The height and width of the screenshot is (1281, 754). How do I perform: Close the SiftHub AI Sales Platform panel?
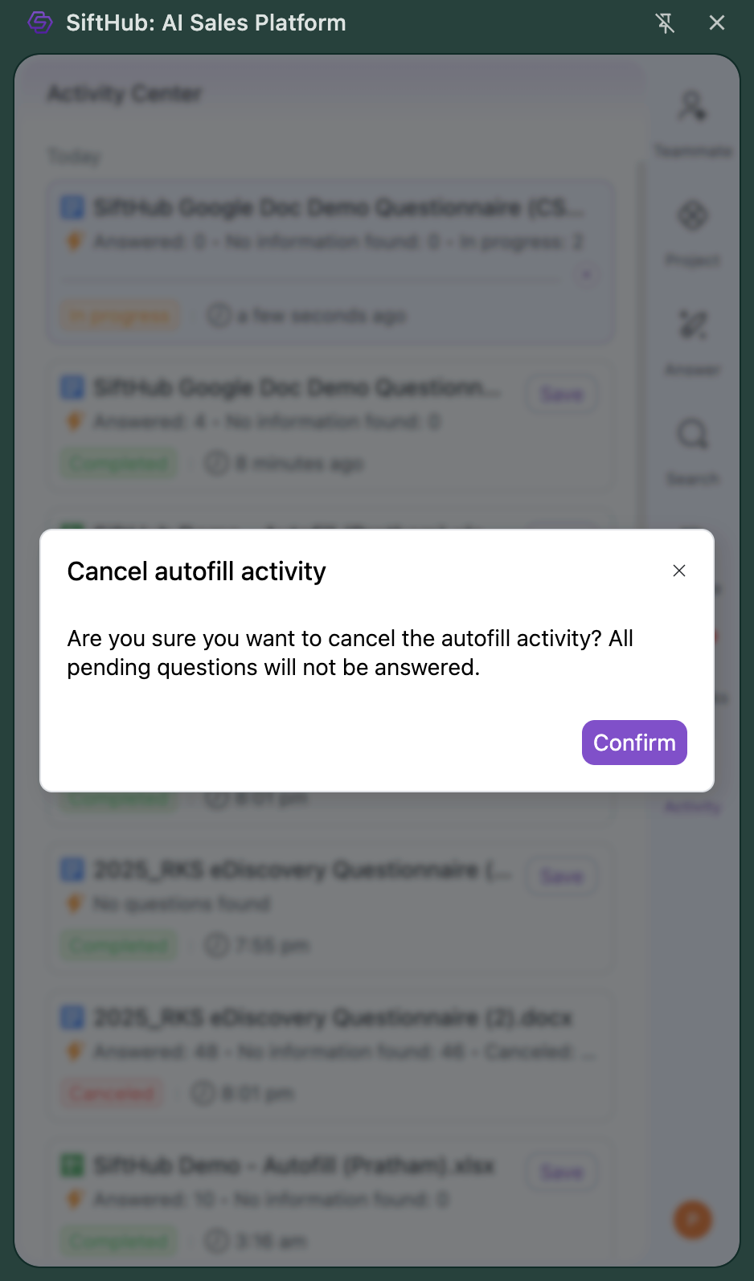[x=717, y=23]
